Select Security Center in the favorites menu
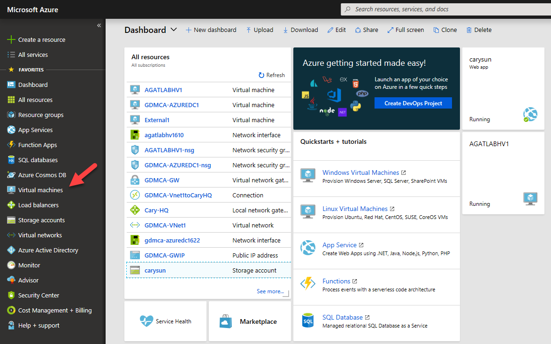551x344 pixels. [x=38, y=295]
